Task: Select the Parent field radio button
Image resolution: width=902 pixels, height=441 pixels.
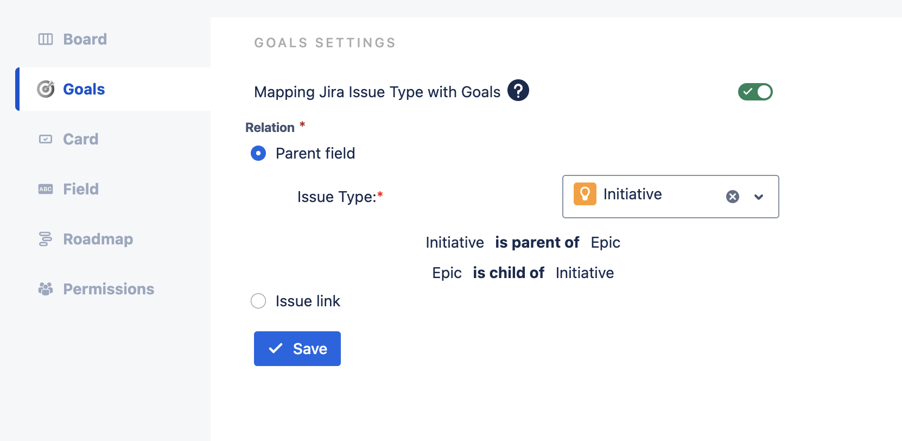Action: (x=258, y=153)
